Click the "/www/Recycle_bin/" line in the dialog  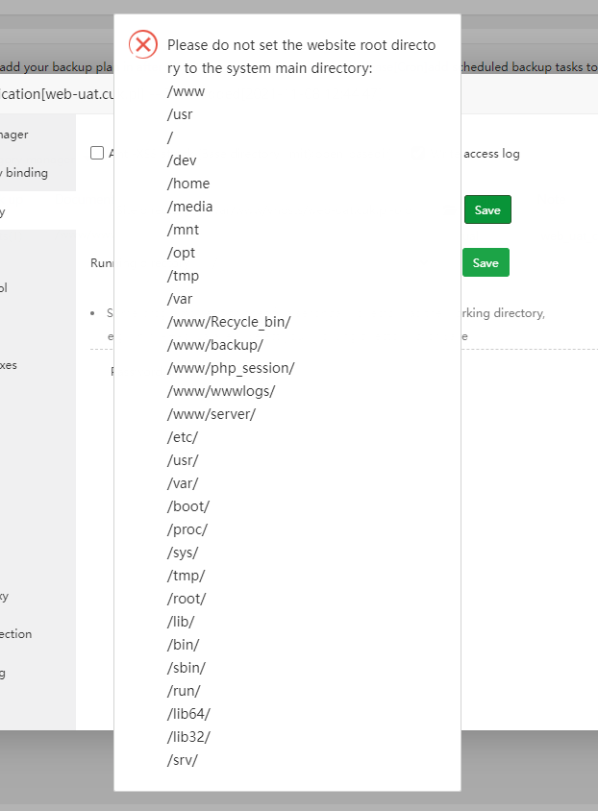click(229, 322)
